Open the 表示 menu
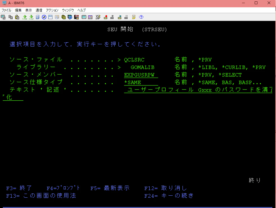 pyautogui.click(x=29, y=10)
